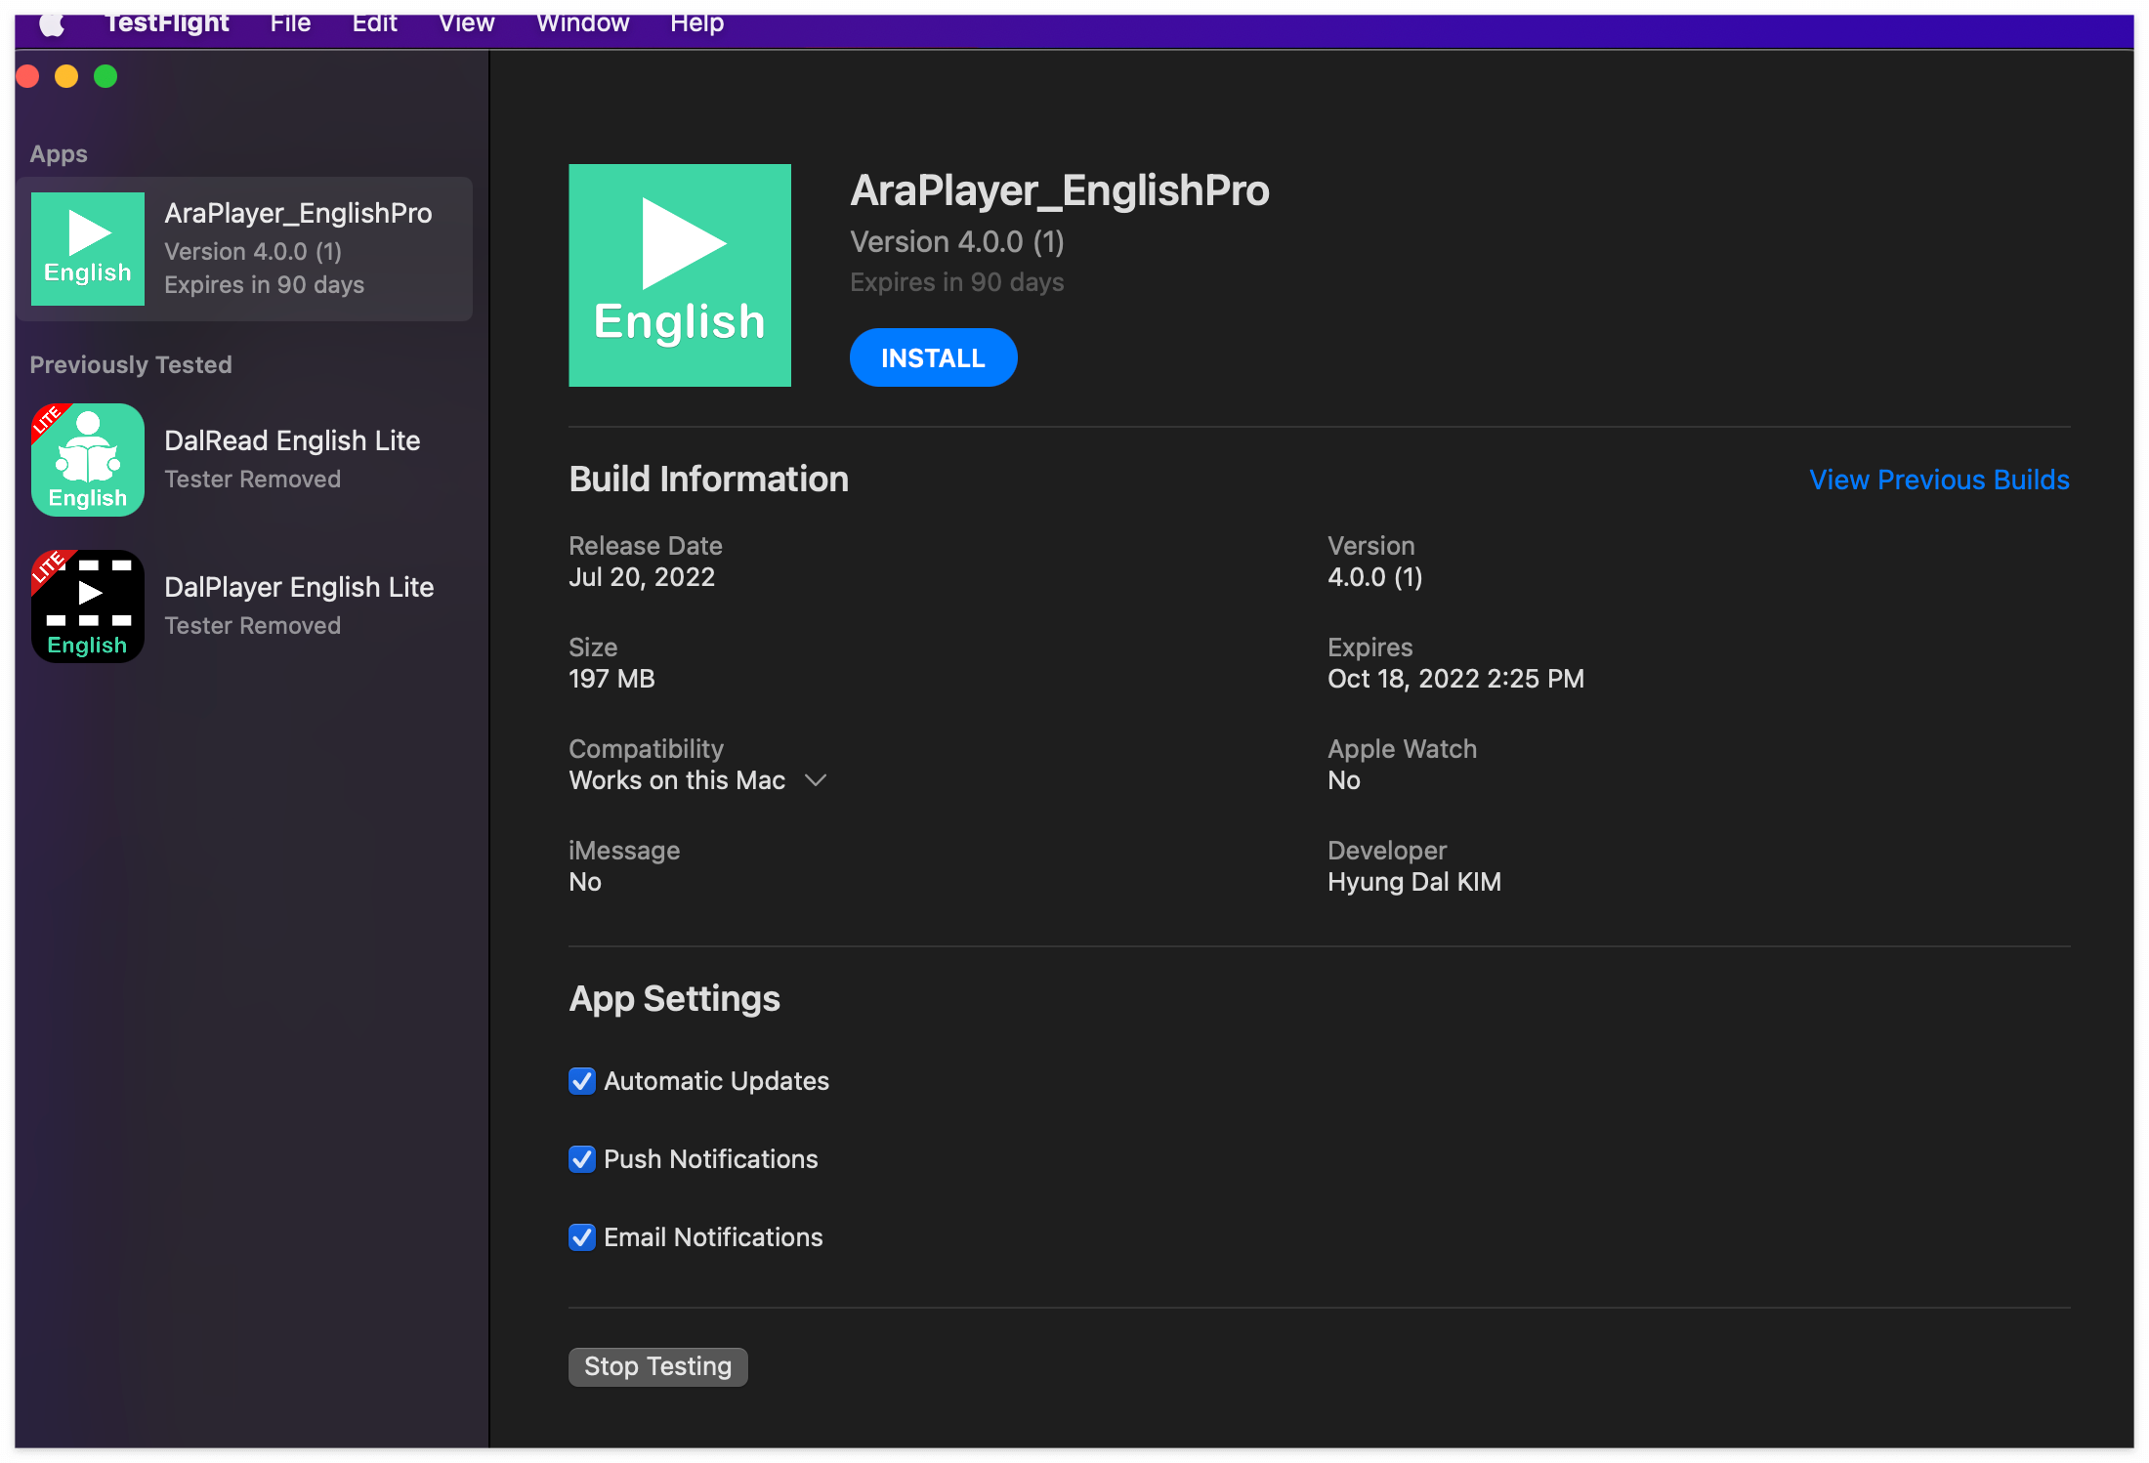Select DalRead English Lite in sidebar list

click(293, 459)
